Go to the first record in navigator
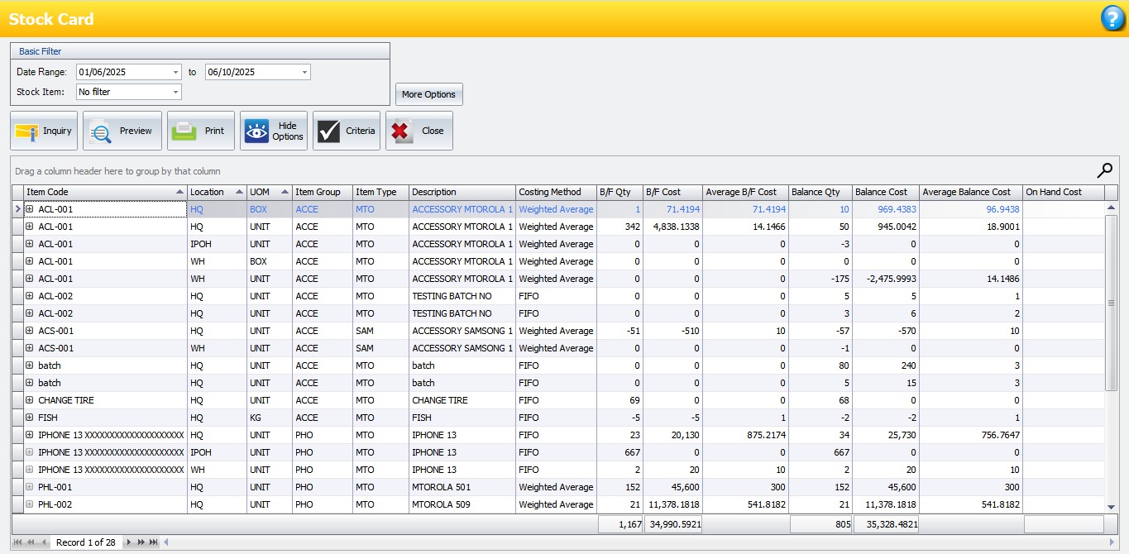Screen dimensions: 1129x554 tap(18, 542)
